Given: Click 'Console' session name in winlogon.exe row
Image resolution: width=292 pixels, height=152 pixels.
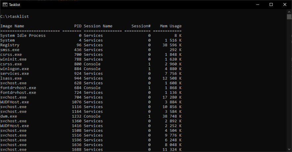Looking at the screenshot, I should 92,69.
